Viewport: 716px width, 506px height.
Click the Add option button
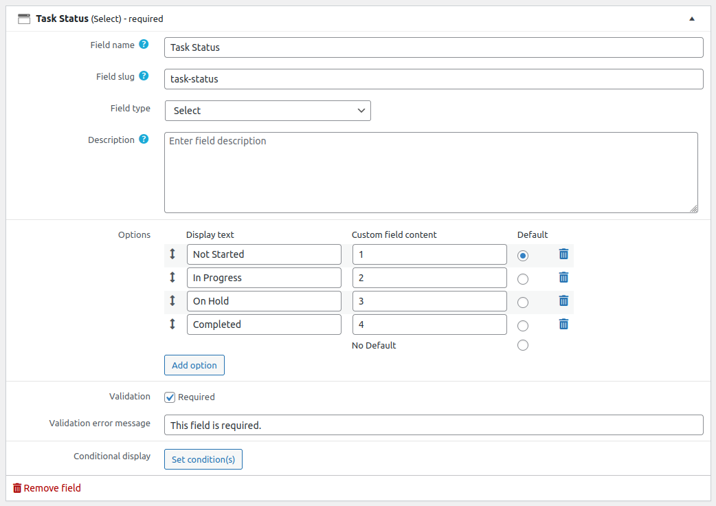coord(194,365)
